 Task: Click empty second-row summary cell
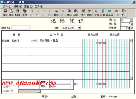[16, 51]
